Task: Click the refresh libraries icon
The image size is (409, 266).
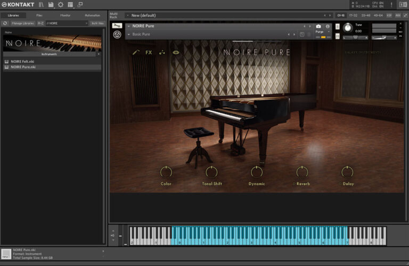Action: [x=5, y=23]
